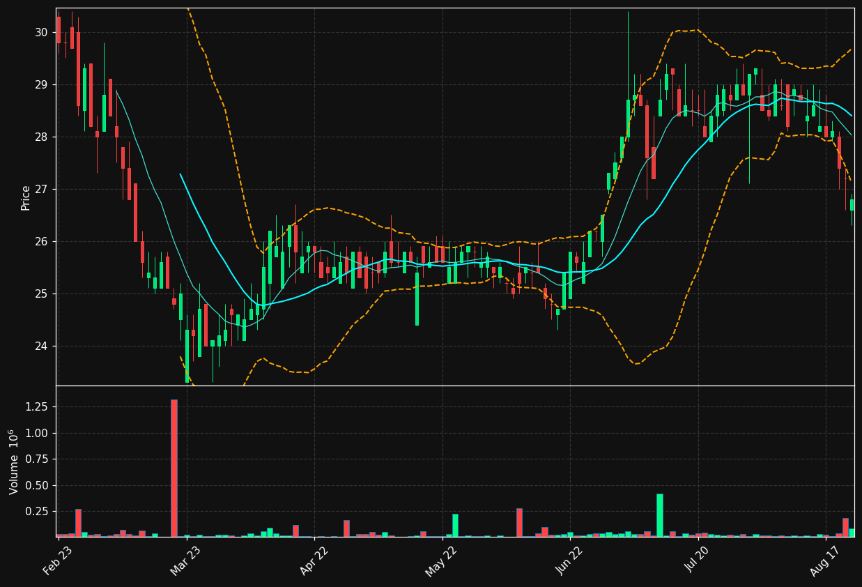This screenshot has width=862, height=587.
Task: Click the red volume bar in early June
Action: tap(519, 523)
